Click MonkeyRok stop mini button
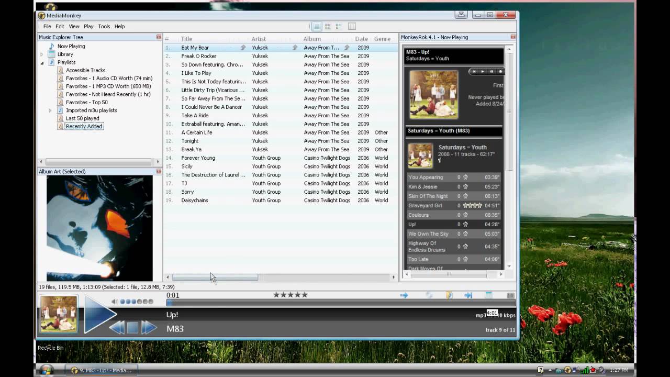 pos(500,71)
